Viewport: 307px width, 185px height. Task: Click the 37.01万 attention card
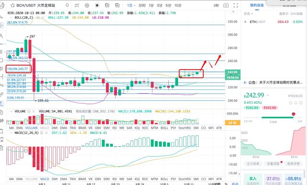point(273,180)
